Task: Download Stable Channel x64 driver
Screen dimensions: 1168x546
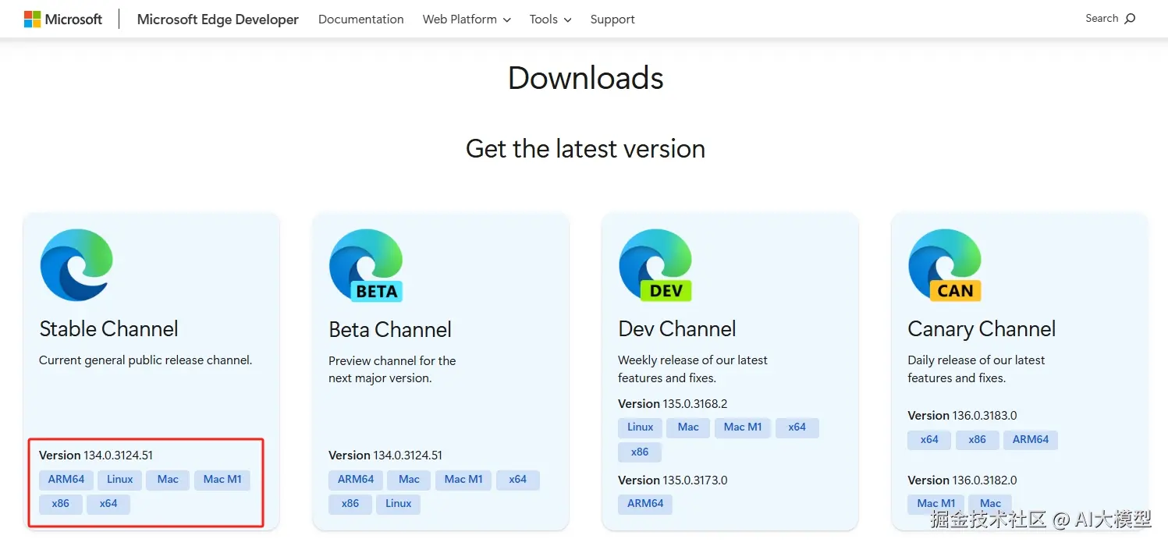Action: coord(108,504)
